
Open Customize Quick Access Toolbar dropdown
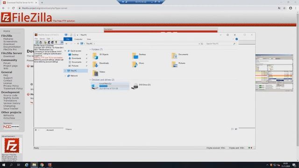click(x=78, y=35)
